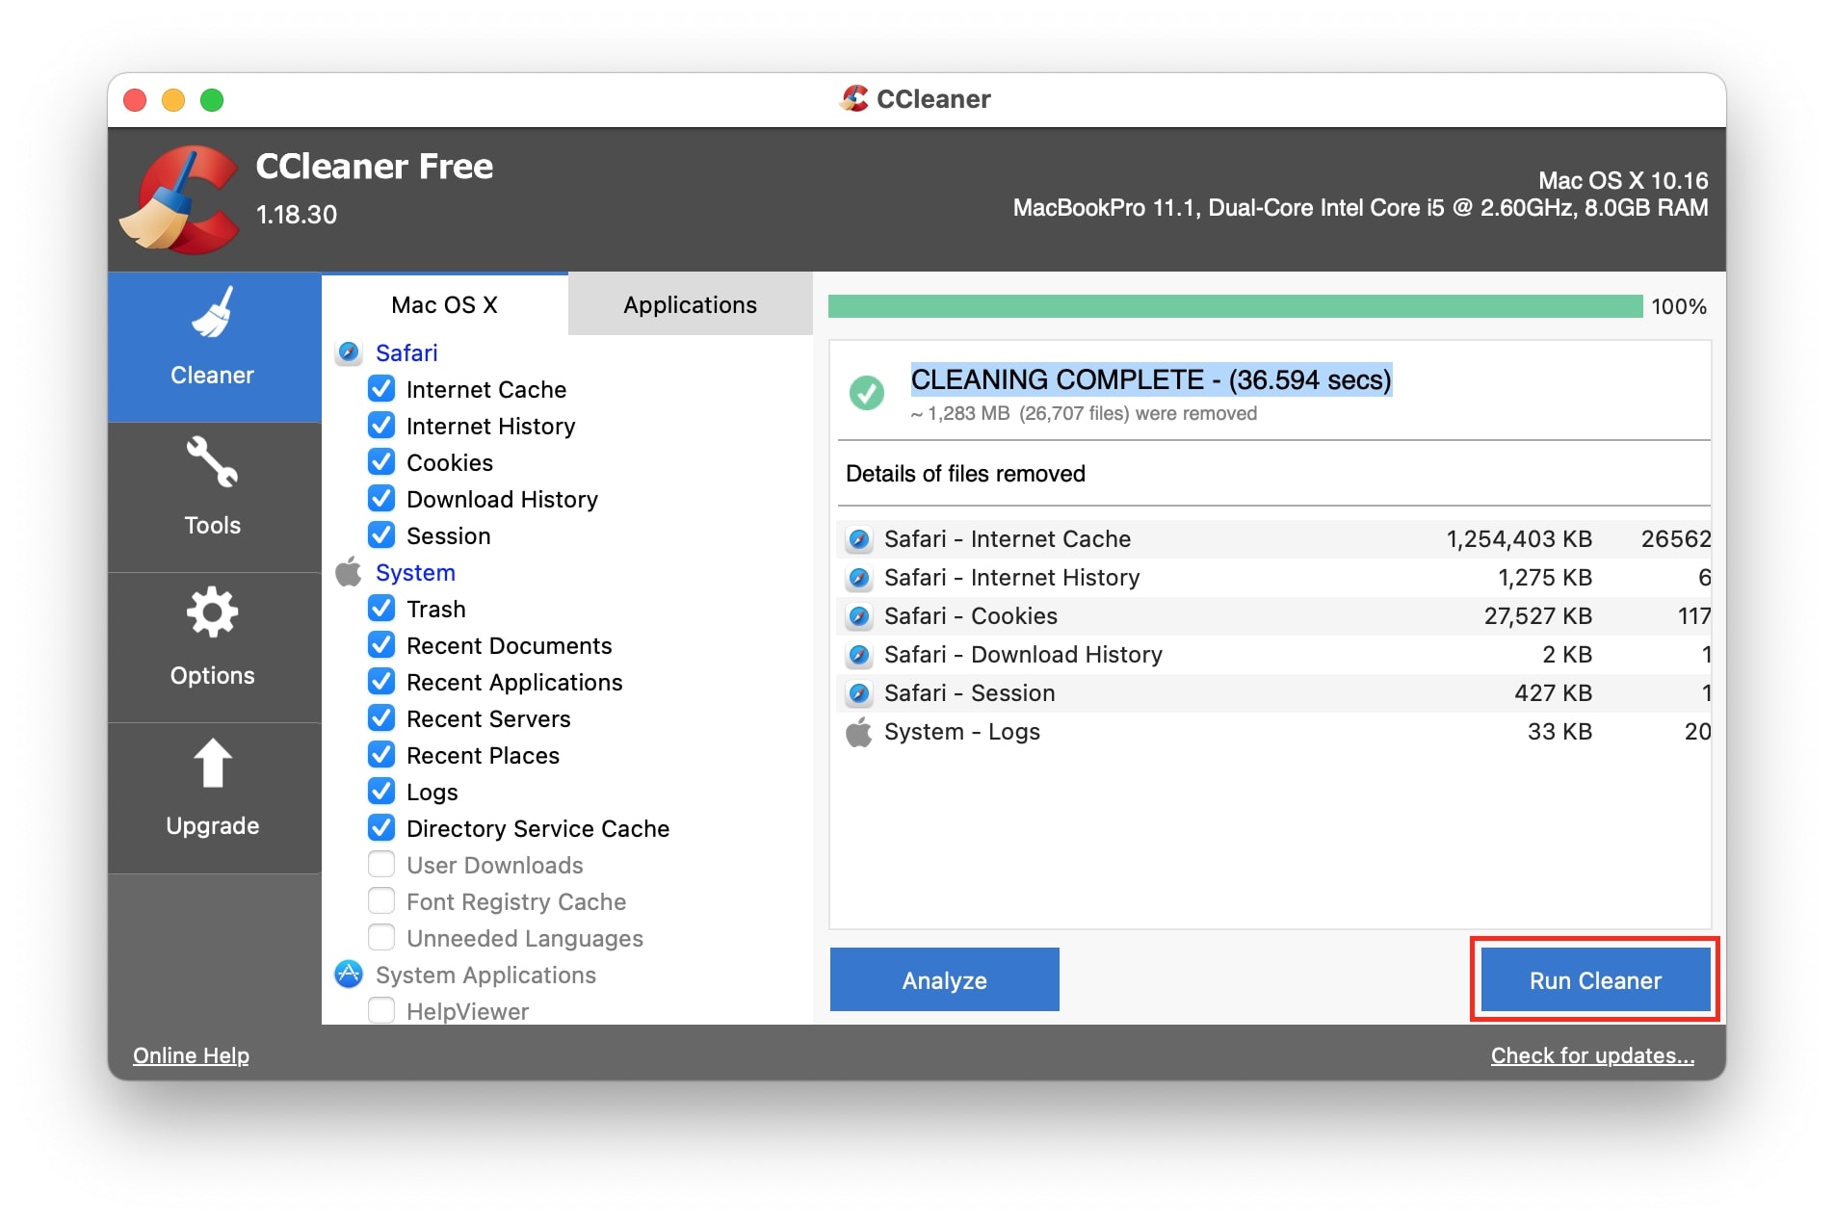Click the 26562 file count value

(1676, 539)
